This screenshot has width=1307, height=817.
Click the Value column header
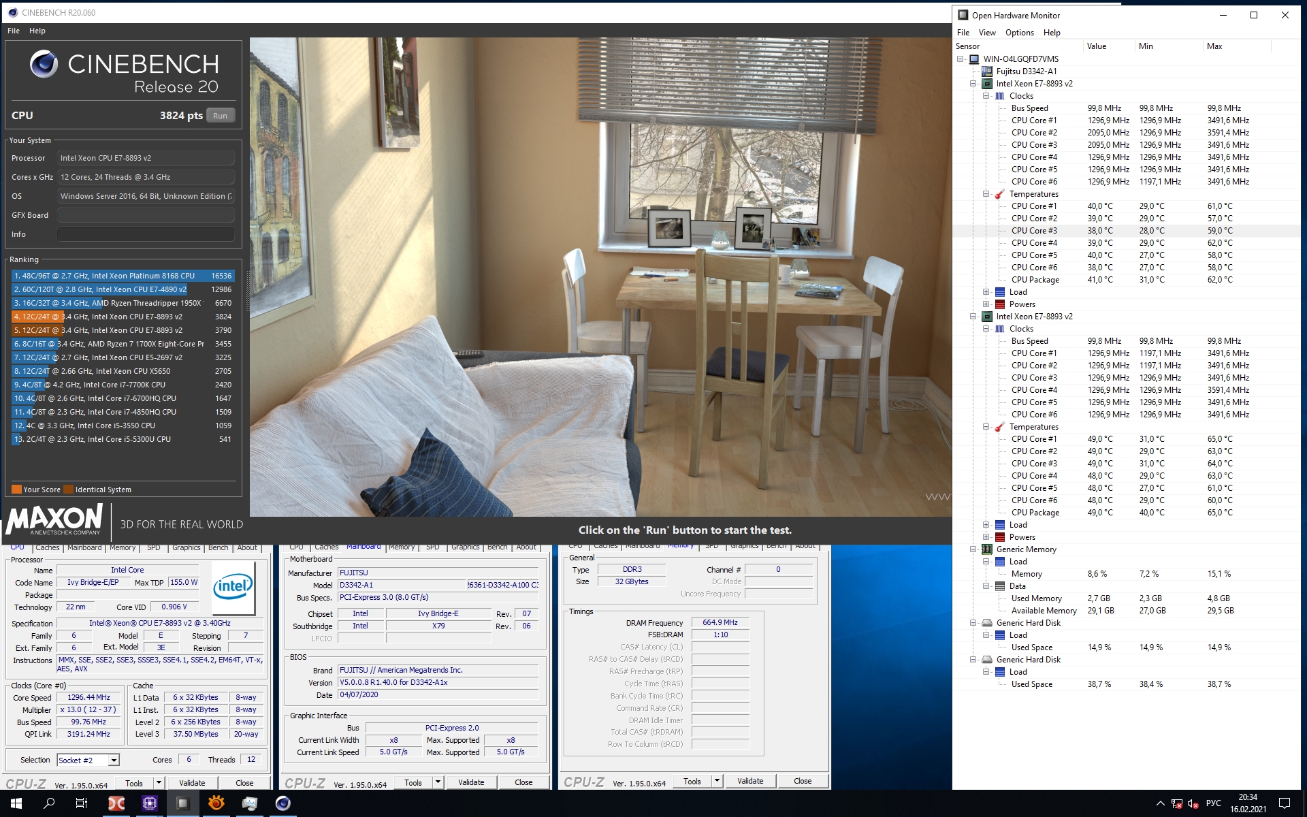tap(1110, 46)
